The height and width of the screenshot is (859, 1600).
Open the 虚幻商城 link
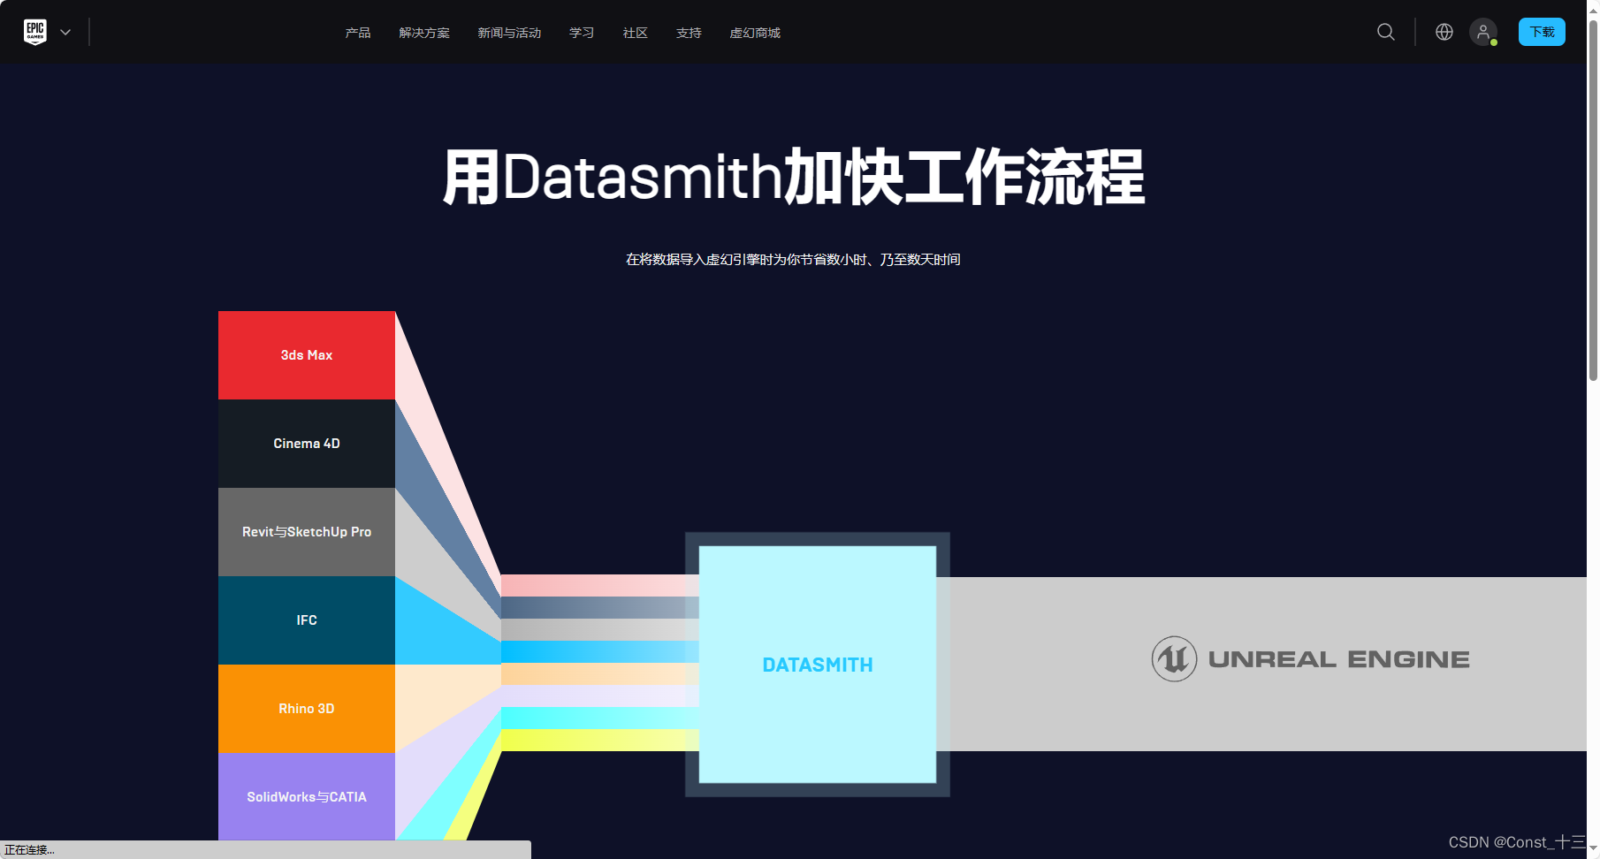755,32
